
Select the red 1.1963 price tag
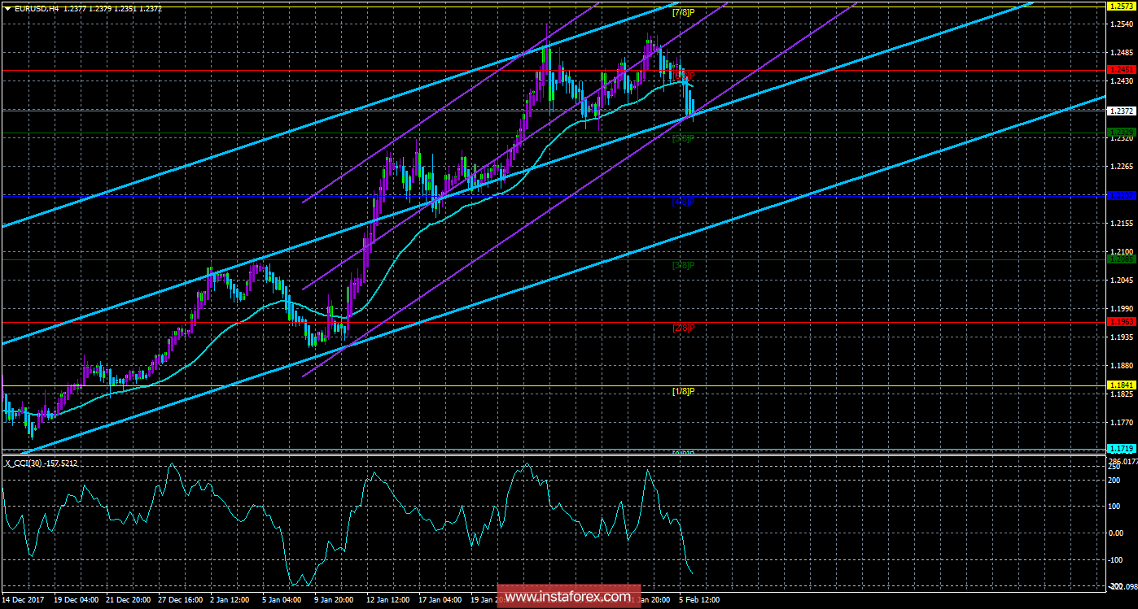(x=1121, y=322)
